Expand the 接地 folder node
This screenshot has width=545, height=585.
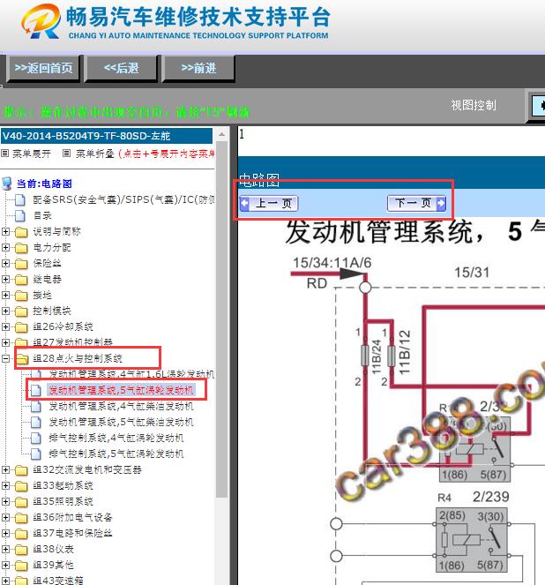tap(5, 295)
